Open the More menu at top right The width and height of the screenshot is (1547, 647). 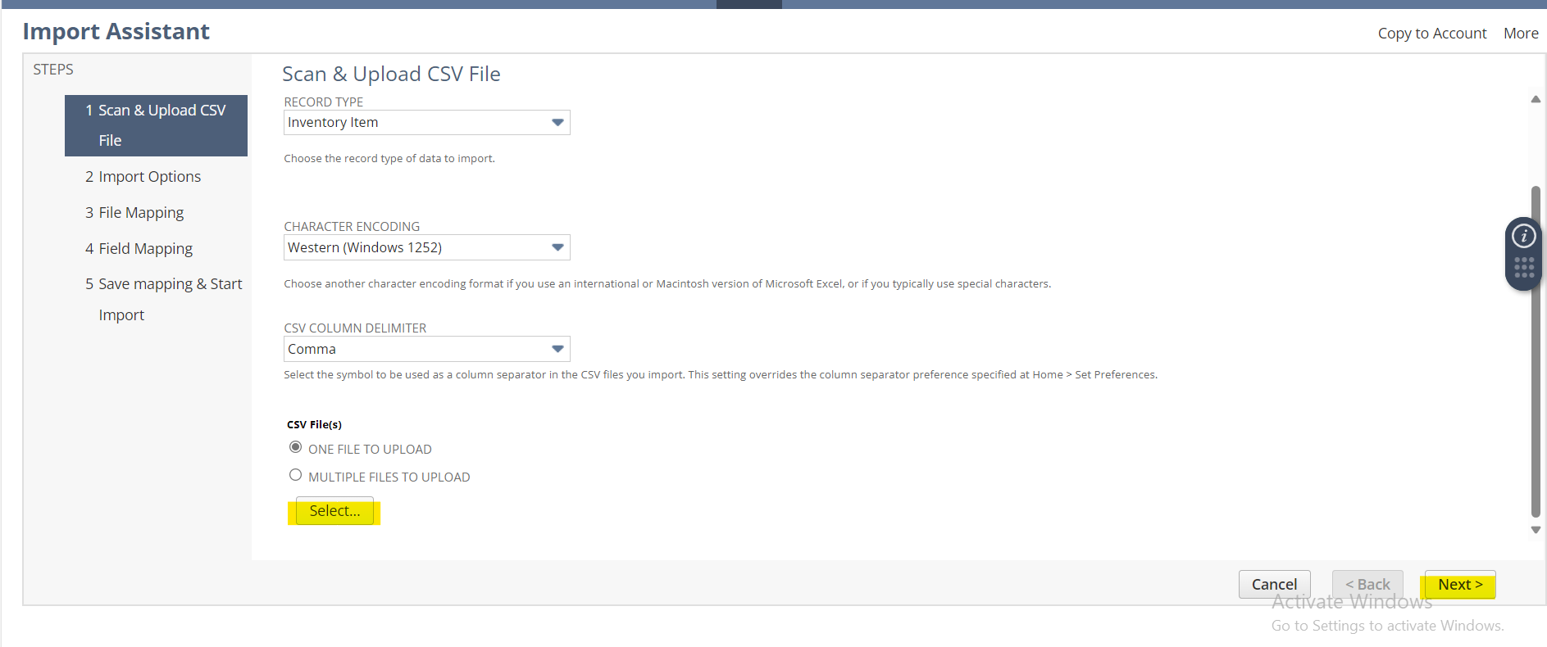tap(1521, 34)
